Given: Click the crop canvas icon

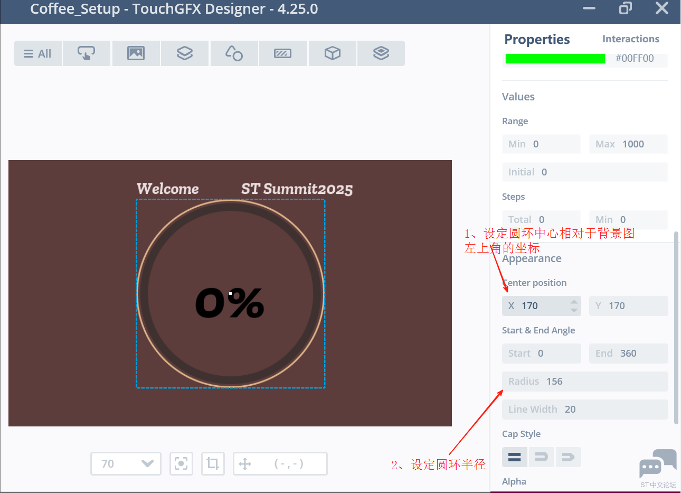Looking at the screenshot, I should pos(213,464).
